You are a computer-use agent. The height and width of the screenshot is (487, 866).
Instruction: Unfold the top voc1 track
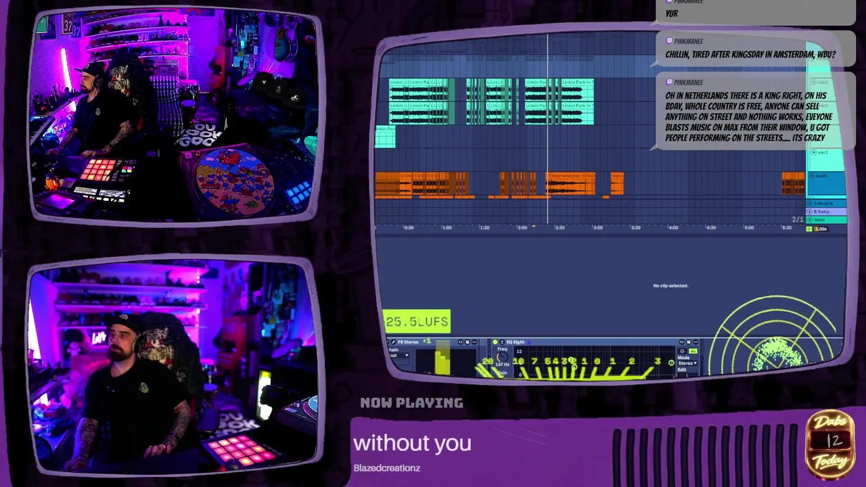click(813, 82)
